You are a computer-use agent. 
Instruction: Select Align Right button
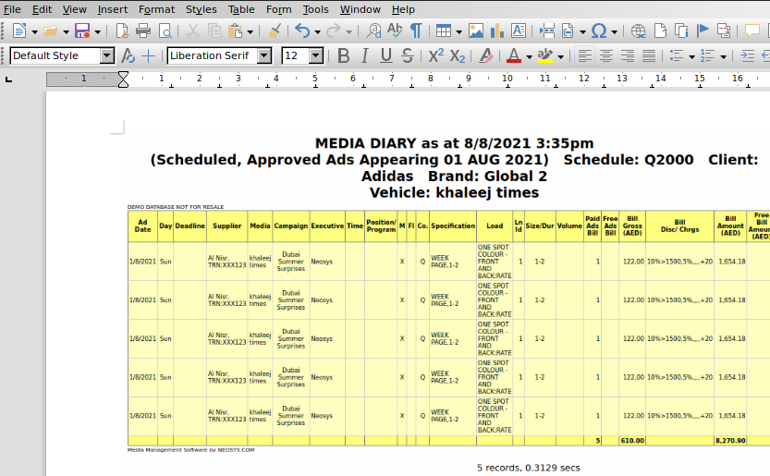628,56
